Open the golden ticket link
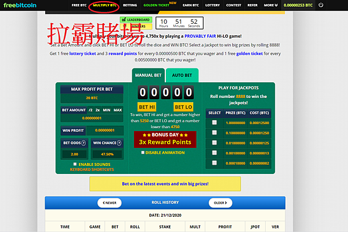348x232 pixels. 249,53
